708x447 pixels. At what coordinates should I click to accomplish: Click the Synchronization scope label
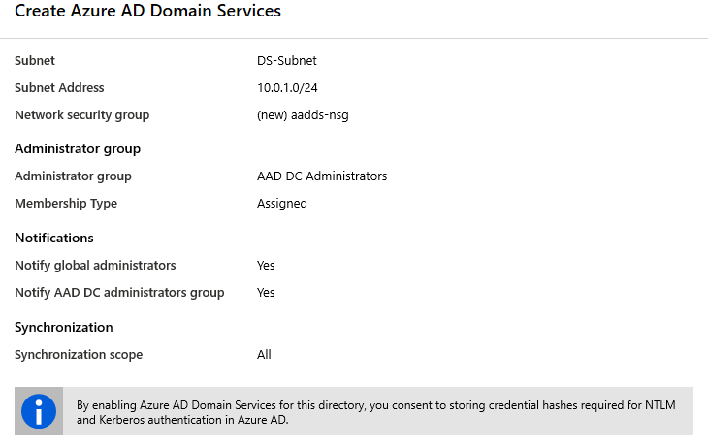click(79, 355)
